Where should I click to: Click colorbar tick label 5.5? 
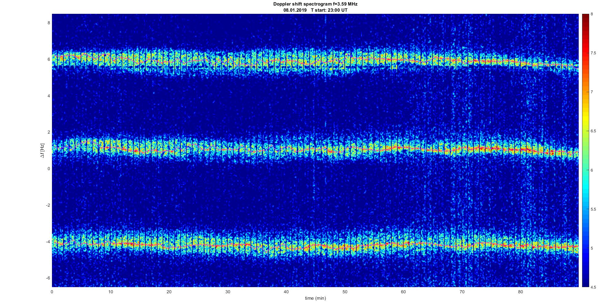coord(593,209)
